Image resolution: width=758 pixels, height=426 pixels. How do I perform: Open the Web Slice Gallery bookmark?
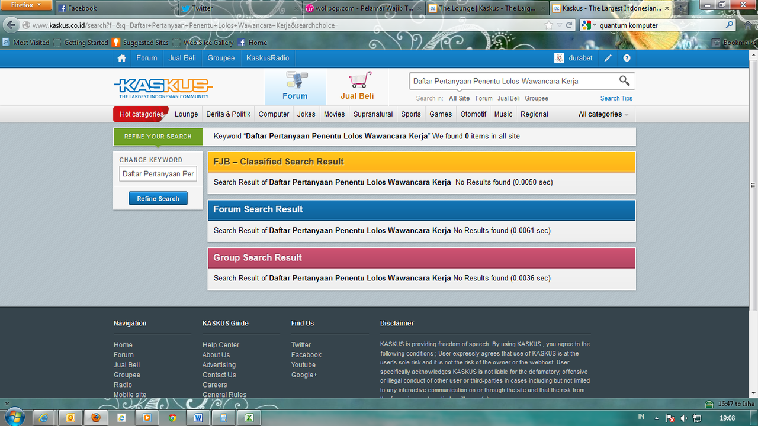click(x=203, y=43)
